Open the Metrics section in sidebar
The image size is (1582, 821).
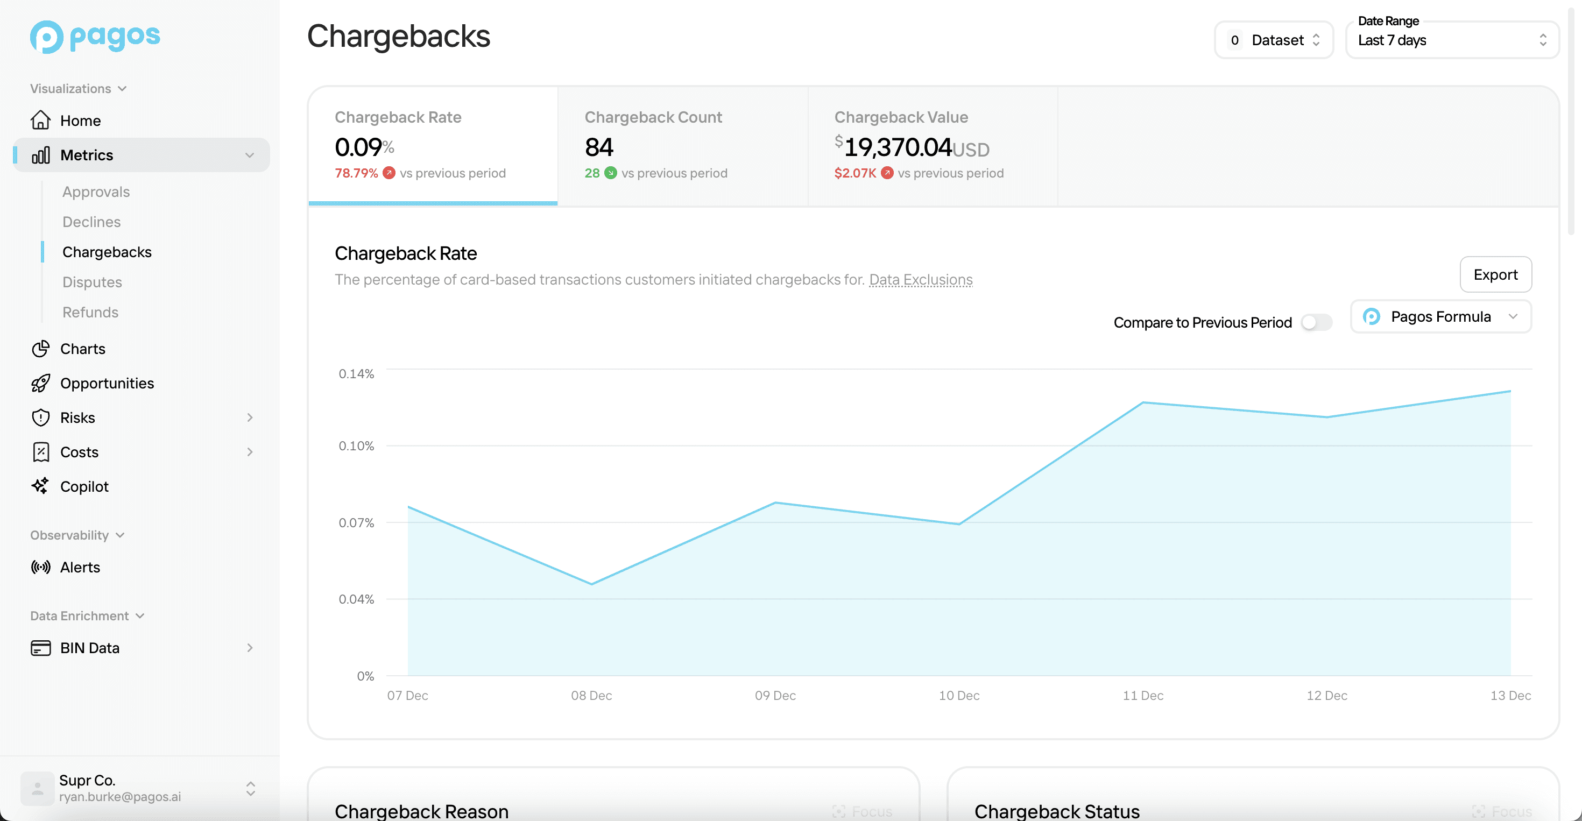[141, 154]
